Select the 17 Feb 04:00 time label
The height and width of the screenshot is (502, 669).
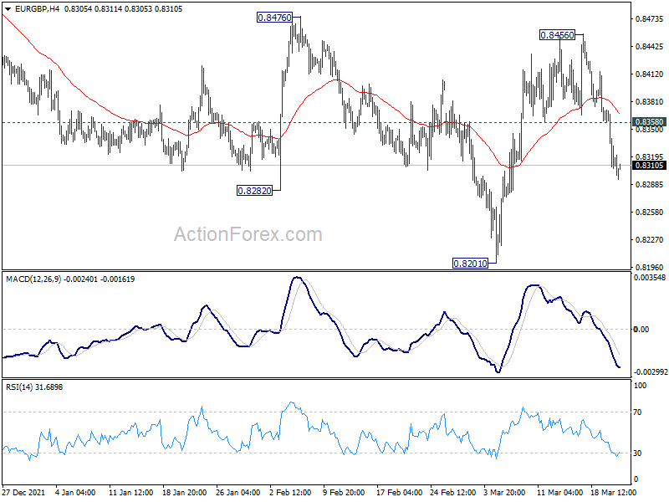click(400, 493)
